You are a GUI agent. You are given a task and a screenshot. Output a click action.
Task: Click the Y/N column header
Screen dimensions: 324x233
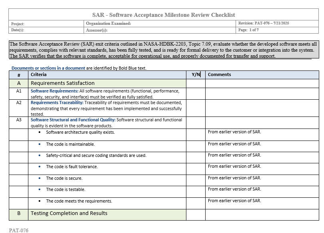[196, 74]
